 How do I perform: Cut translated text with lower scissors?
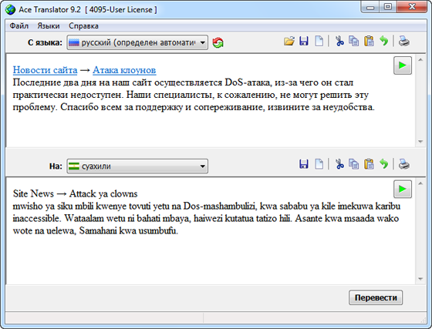pyautogui.click(x=339, y=164)
